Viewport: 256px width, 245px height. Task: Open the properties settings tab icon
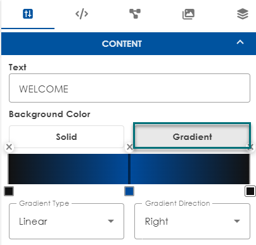point(28,14)
